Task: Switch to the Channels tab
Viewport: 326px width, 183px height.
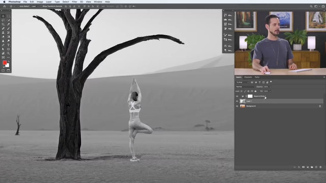Action: pos(248,77)
